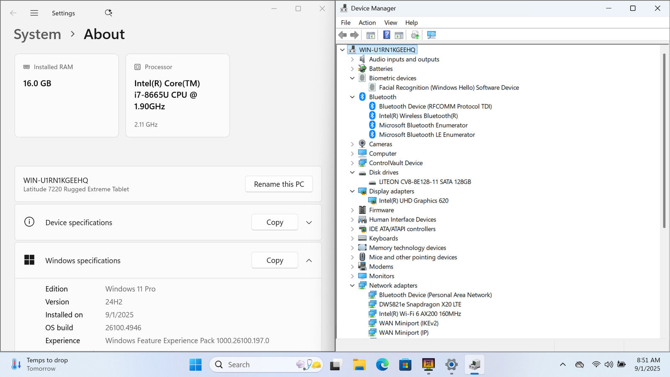Select Microsoft Bluetooth LE Enumerator
670x377 pixels.
pyautogui.click(x=427, y=135)
